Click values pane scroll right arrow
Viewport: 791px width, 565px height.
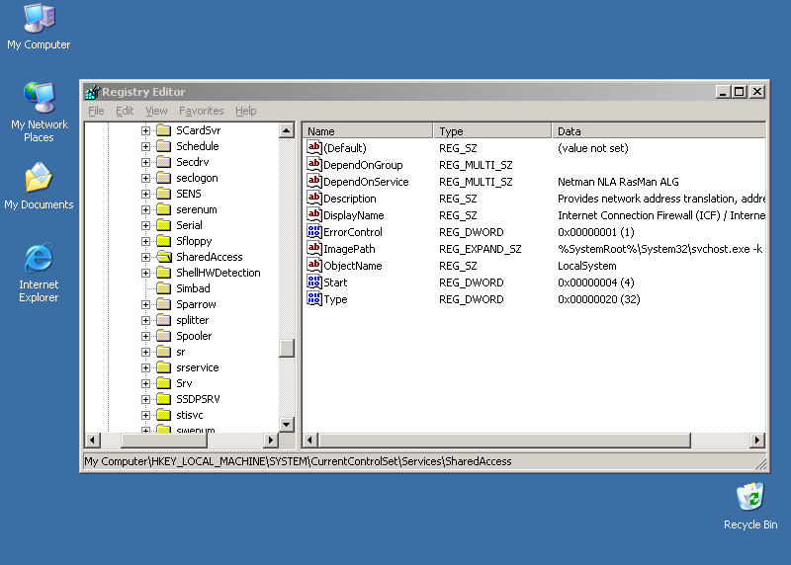756,440
